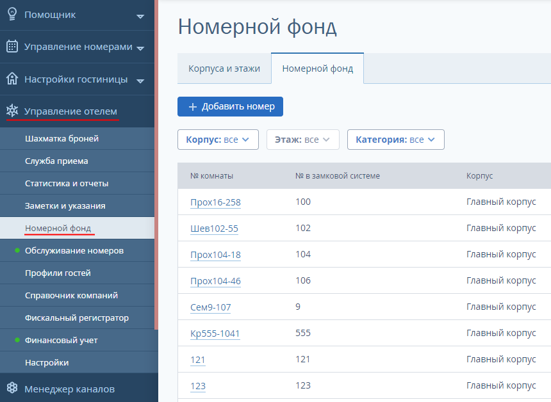Open Справочник компаний page
The image size is (551, 402).
pos(77,295)
